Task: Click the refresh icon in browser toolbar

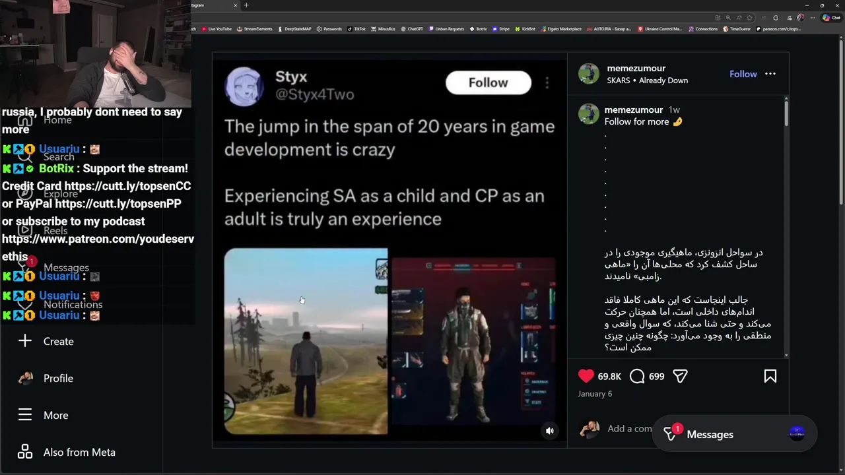Action: 776,18
